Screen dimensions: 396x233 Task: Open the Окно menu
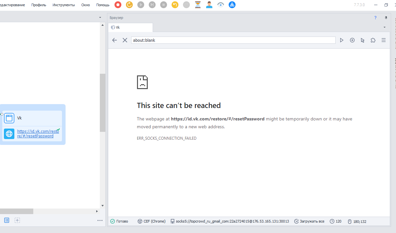click(85, 5)
